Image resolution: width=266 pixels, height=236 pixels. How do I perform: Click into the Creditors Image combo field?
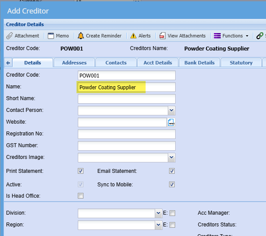click(123, 158)
